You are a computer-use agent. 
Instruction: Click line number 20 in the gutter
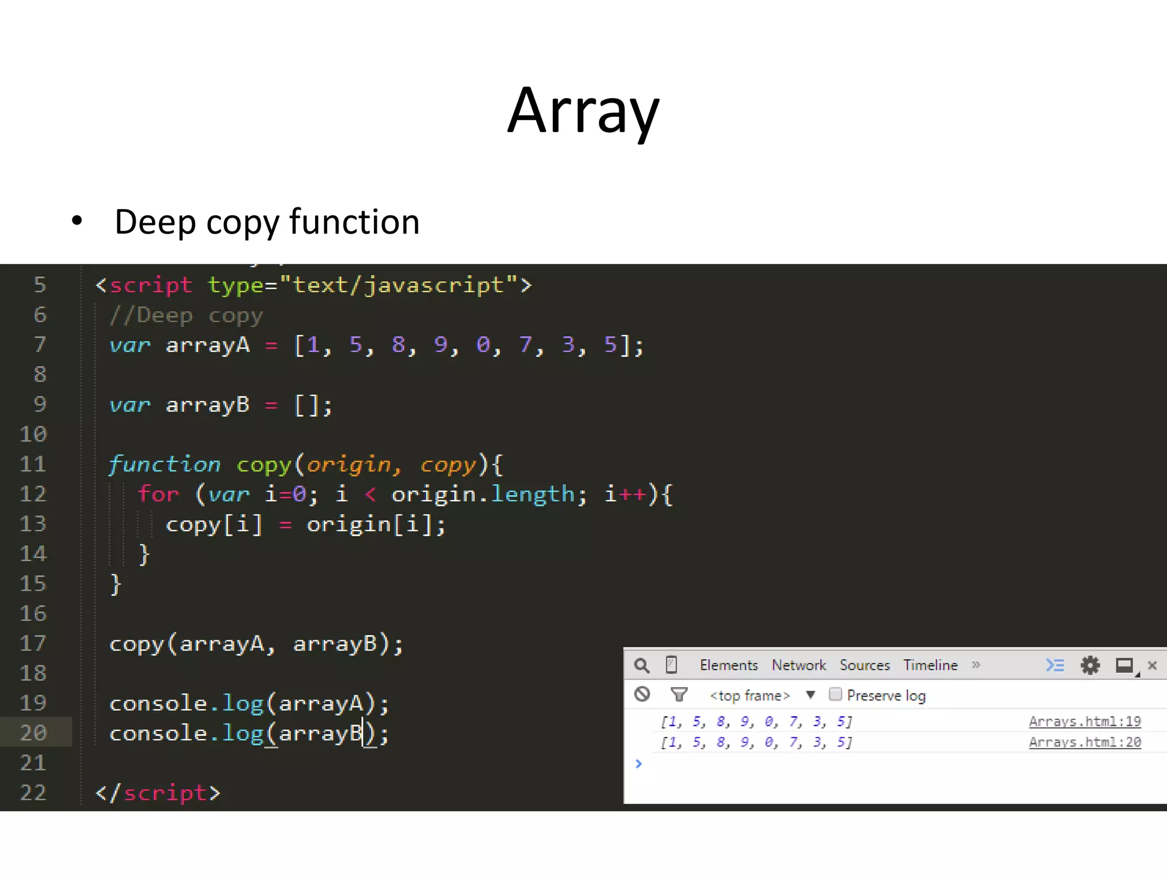tap(33, 733)
